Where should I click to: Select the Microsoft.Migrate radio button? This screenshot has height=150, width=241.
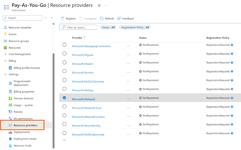pos(64,53)
